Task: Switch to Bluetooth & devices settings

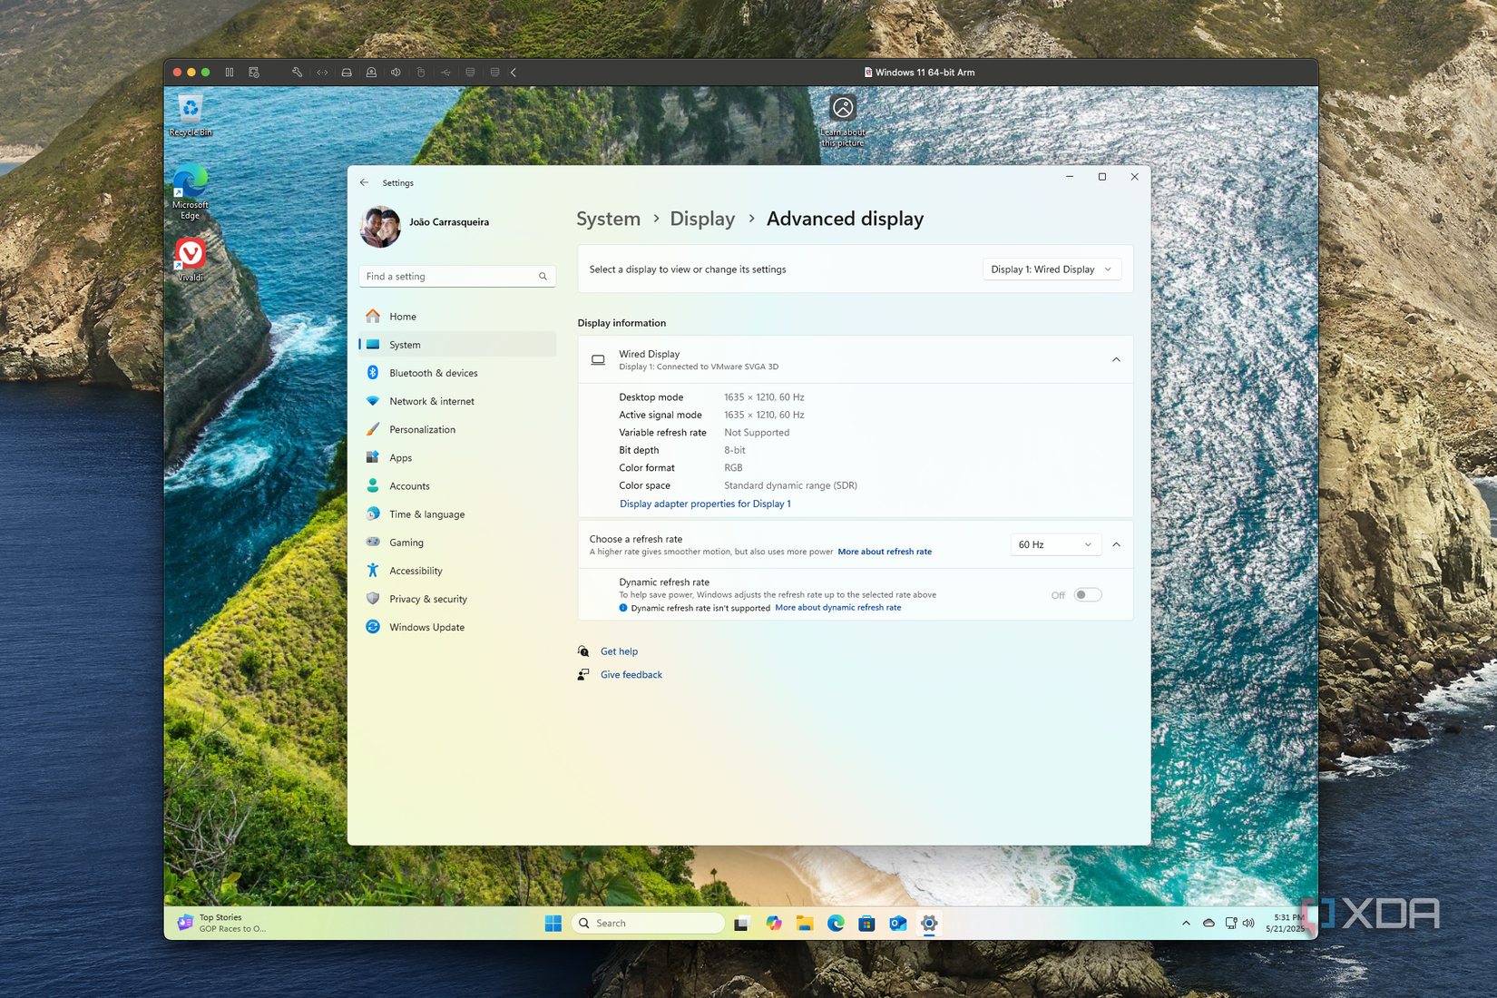Action: click(x=434, y=372)
